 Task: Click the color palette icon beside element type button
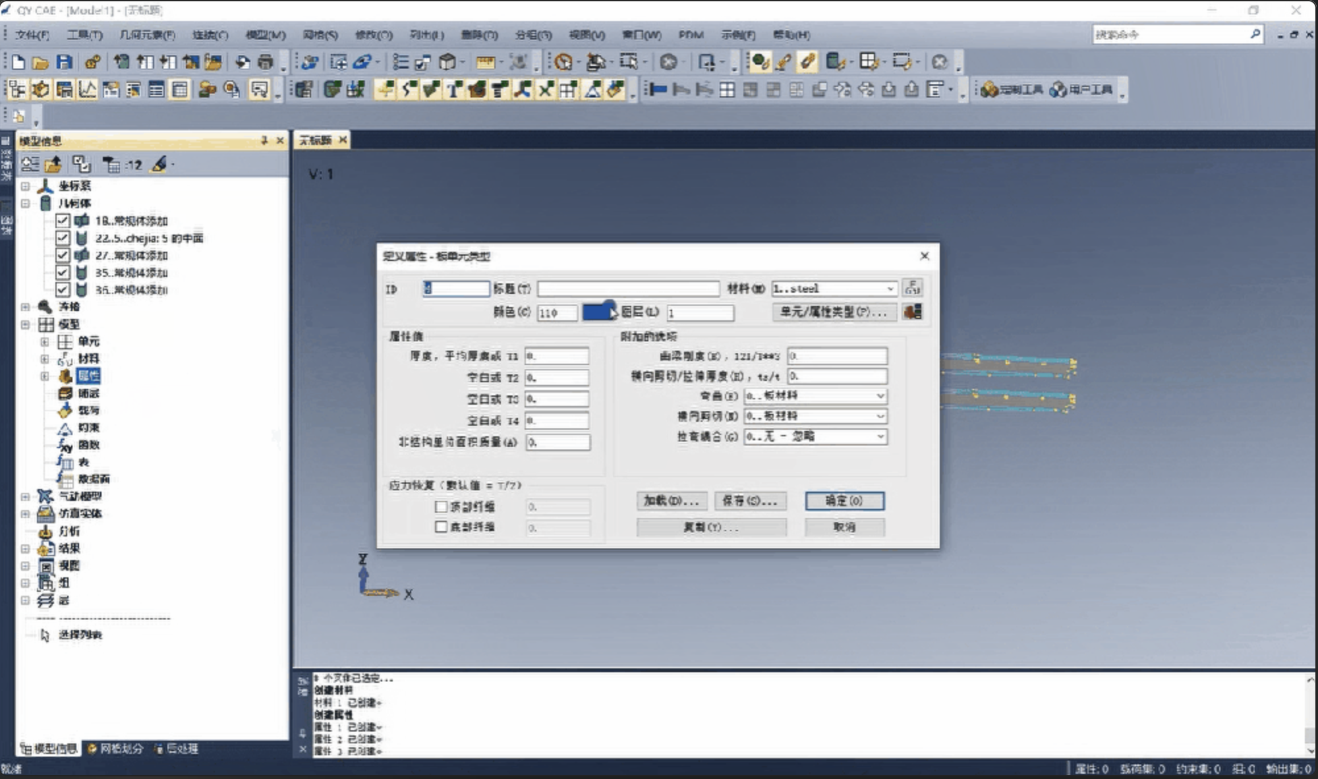[x=913, y=312]
